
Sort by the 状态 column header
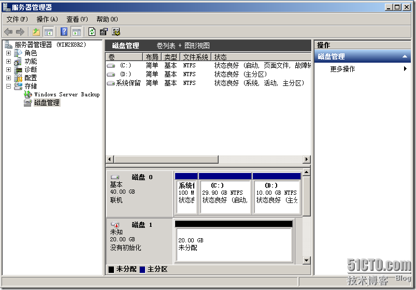point(261,57)
